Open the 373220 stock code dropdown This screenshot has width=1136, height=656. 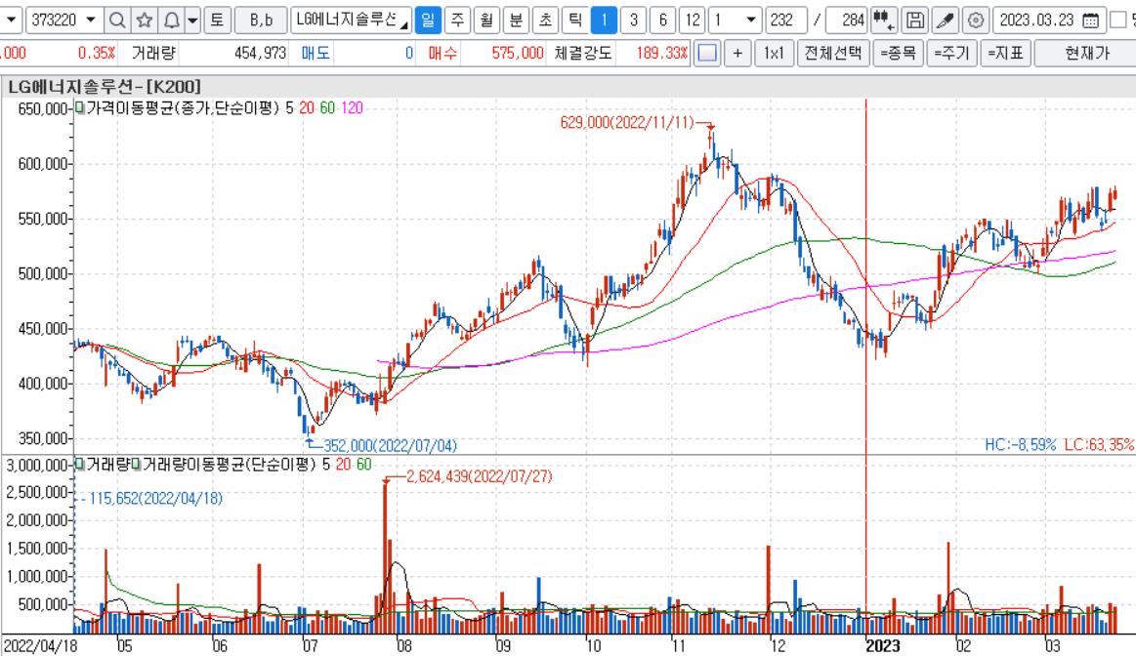tap(91, 20)
